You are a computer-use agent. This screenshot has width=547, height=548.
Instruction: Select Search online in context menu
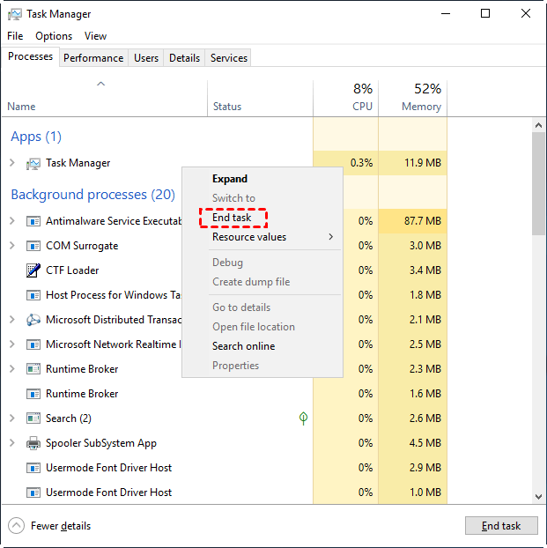point(243,346)
